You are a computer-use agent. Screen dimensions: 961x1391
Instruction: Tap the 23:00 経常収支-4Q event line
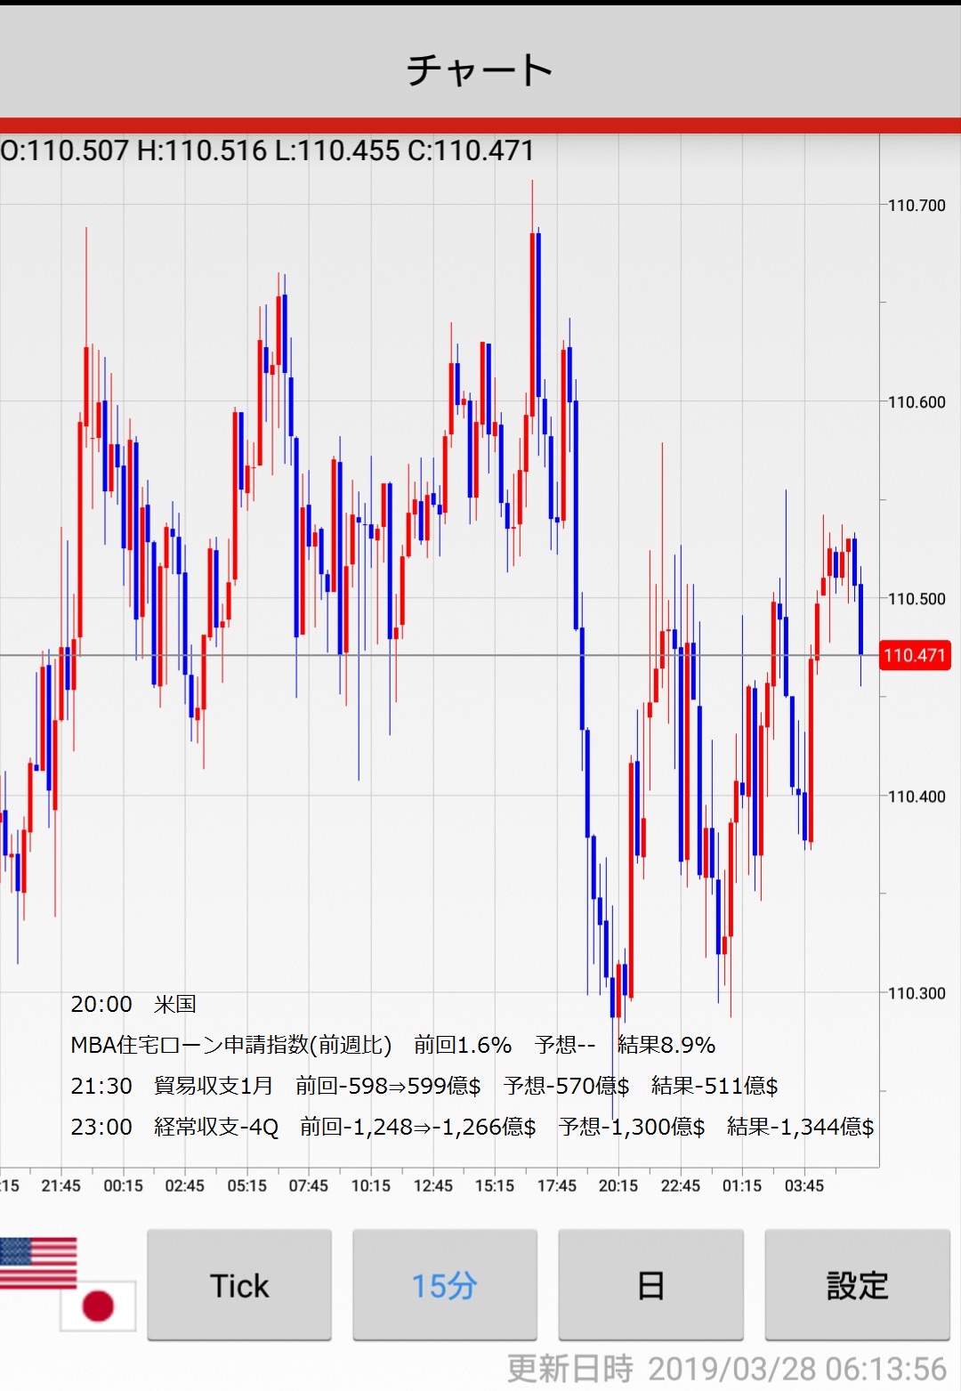click(472, 1127)
